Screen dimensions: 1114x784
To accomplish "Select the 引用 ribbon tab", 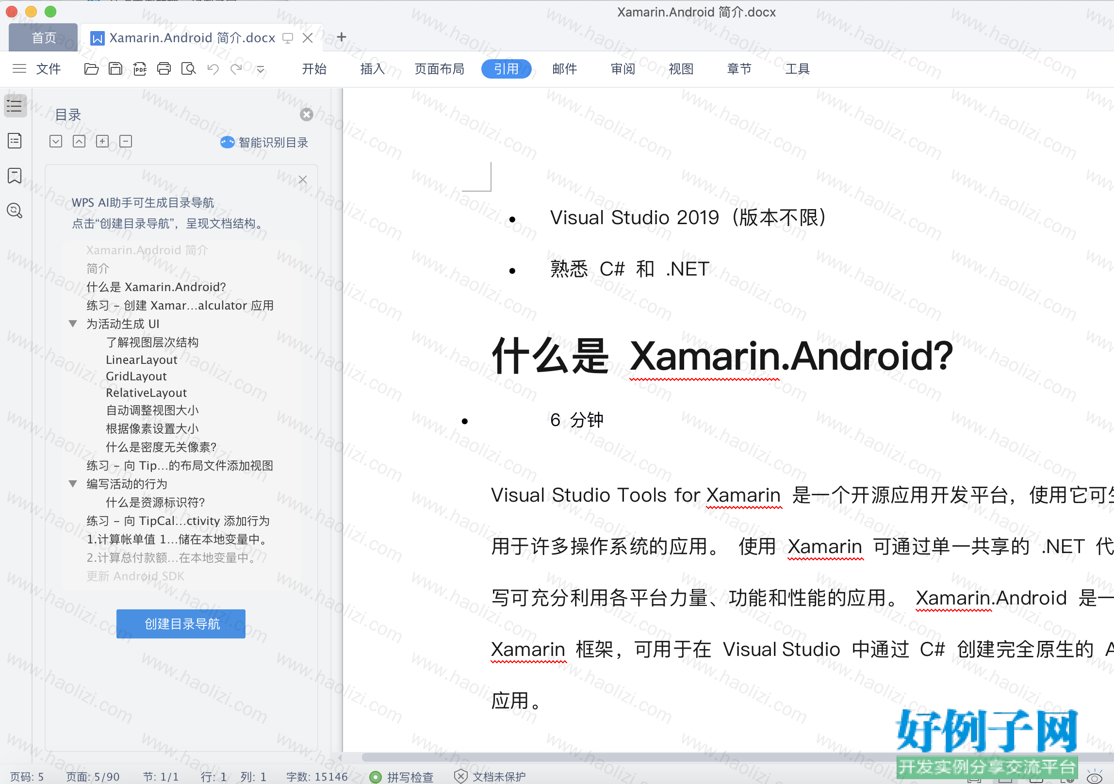I will (x=507, y=69).
